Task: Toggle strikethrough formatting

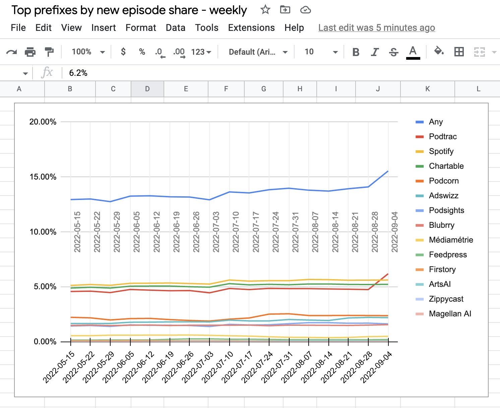Action: (394, 52)
